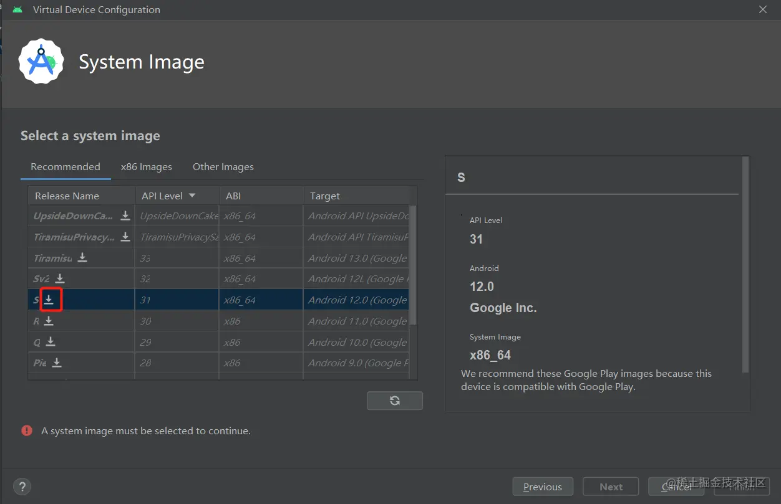Select the Recommended tab

(x=65, y=167)
